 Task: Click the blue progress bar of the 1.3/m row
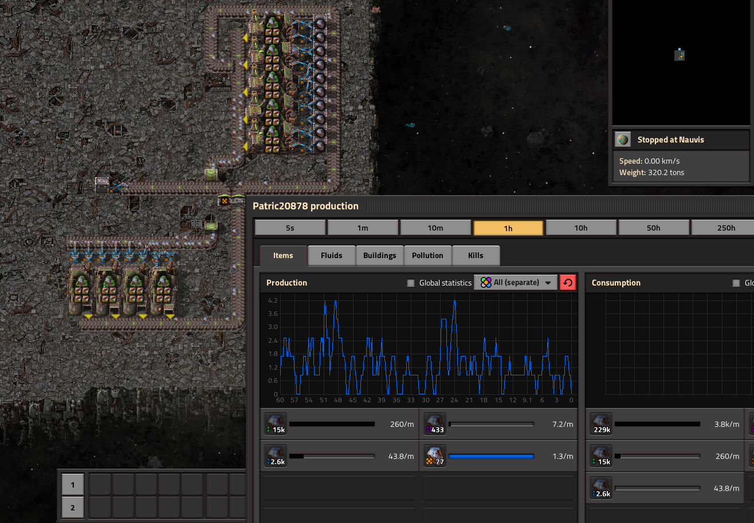(491, 456)
